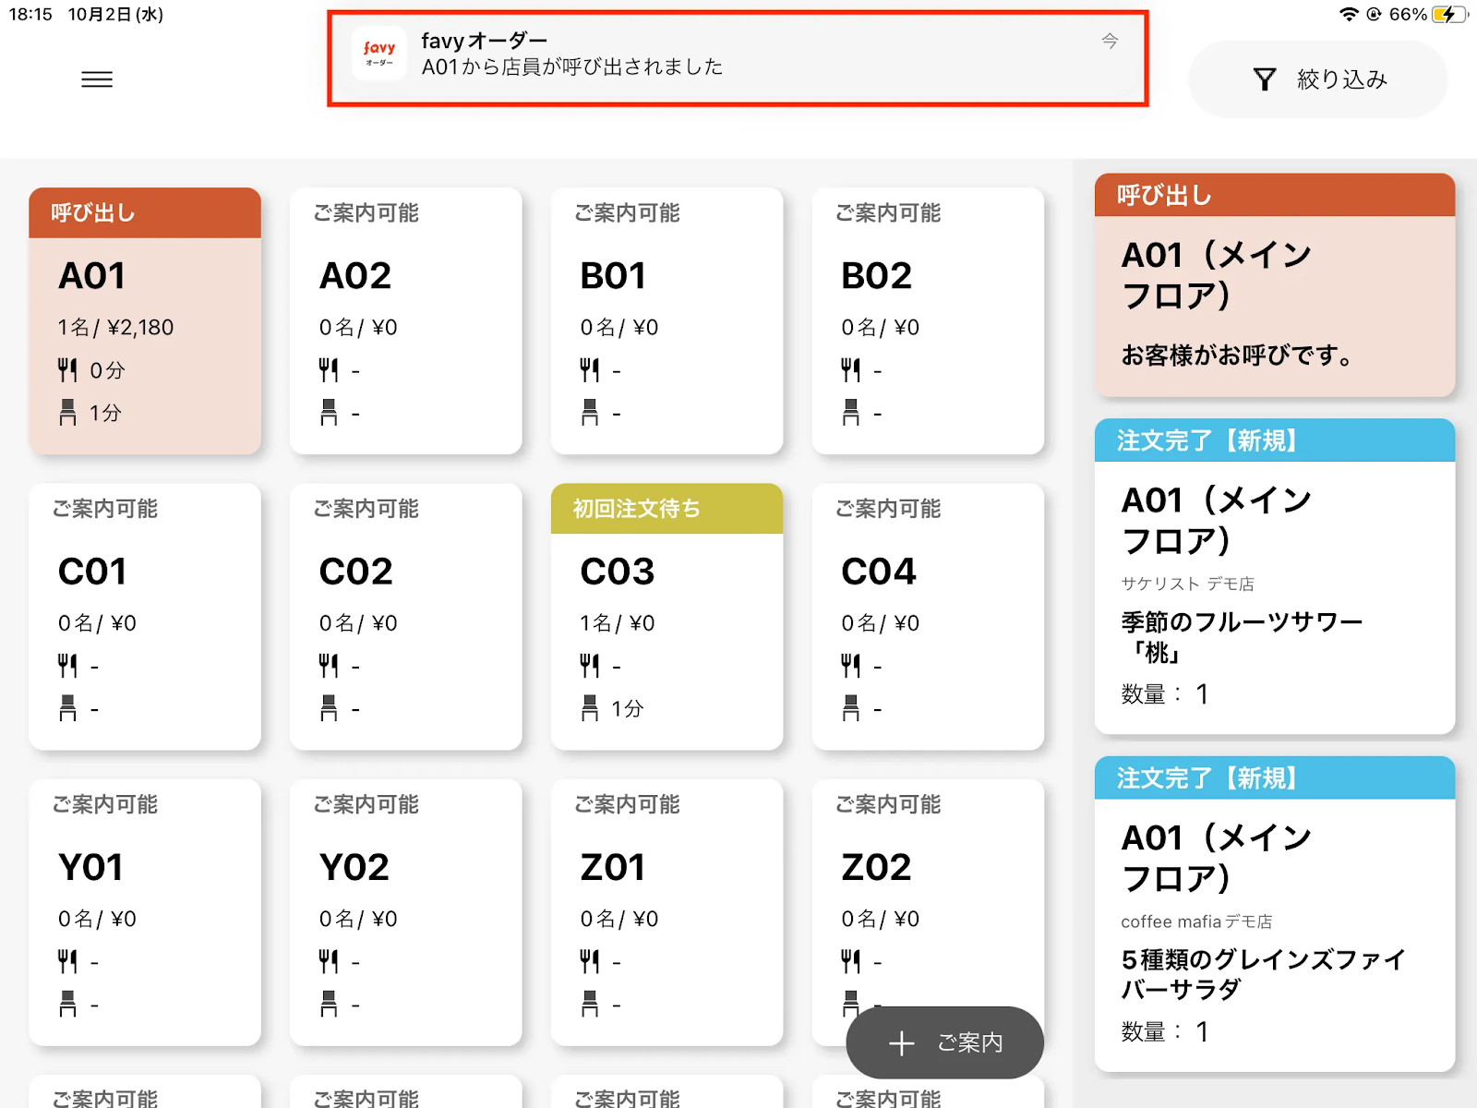Open the 絞り込み filter button
Viewport: 1477px width, 1108px height.
click(x=1317, y=79)
